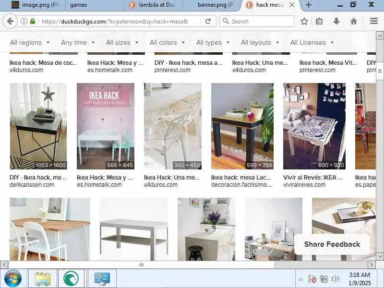
Task: Open 'Ikea hack: mesa Lac...' result title
Action: click(241, 177)
